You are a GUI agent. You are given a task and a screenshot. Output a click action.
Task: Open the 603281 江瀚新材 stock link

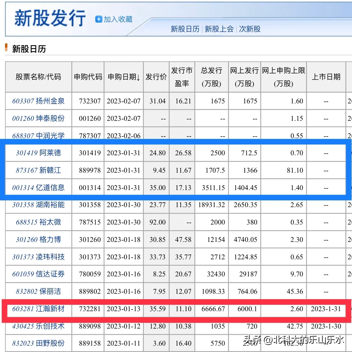39,309
